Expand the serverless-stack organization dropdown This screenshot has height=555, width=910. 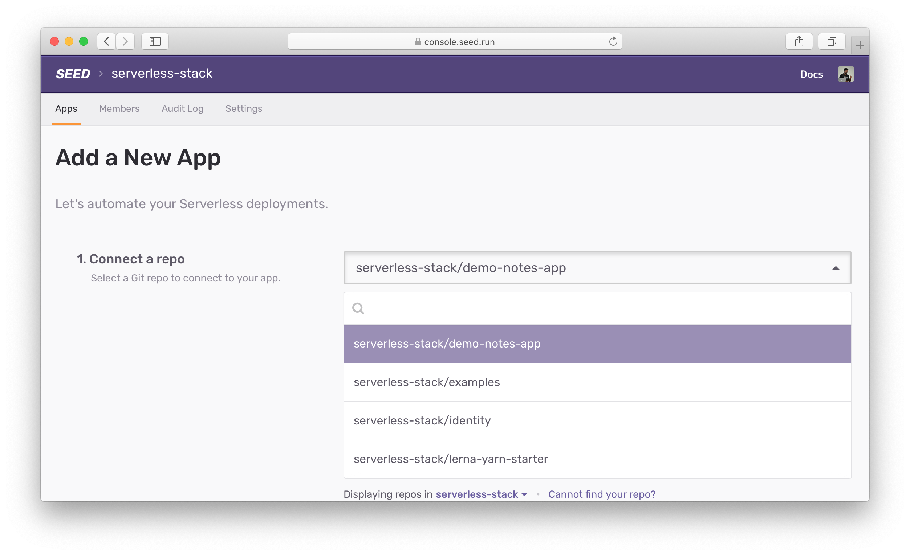tap(481, 494)
